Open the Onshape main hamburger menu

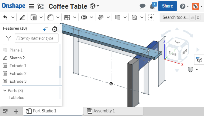click(31, 6)
